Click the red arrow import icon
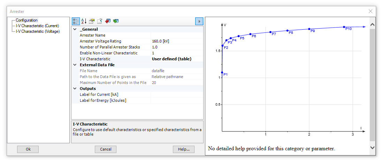381x160 pixels. click(x=108, y=21)
